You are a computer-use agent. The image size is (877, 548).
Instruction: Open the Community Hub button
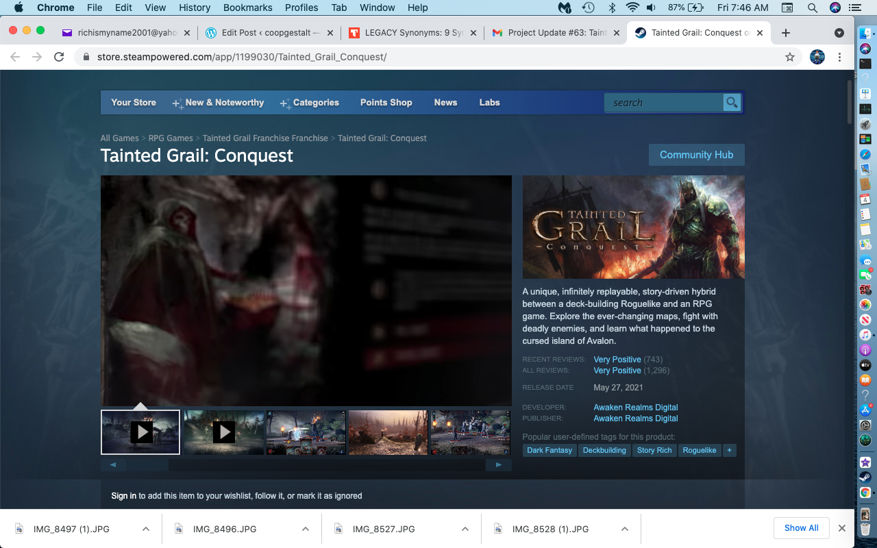point(696,155)
